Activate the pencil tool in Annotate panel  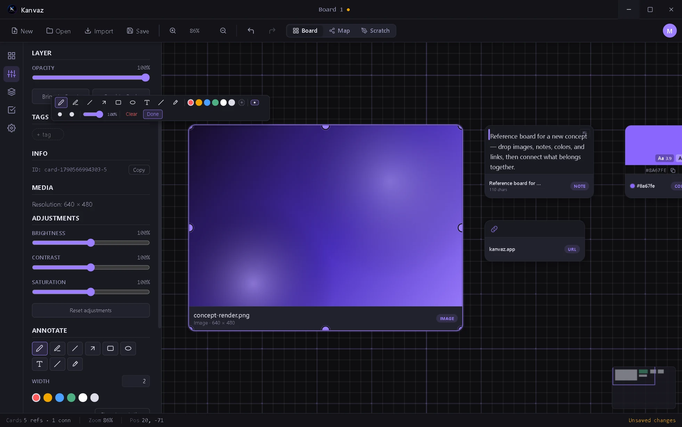click(40, 348)
